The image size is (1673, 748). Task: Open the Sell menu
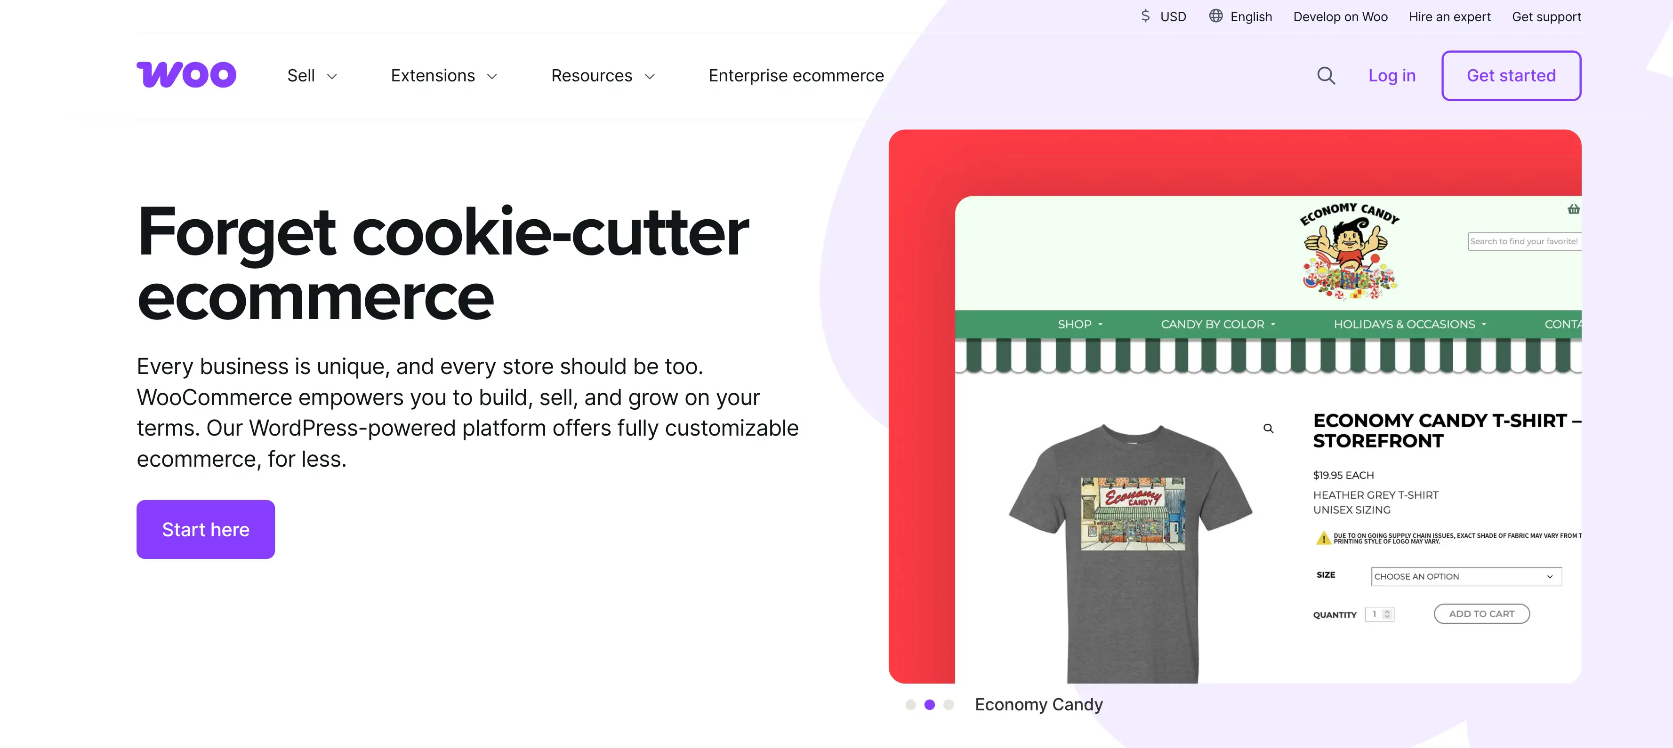coord(301,76)
